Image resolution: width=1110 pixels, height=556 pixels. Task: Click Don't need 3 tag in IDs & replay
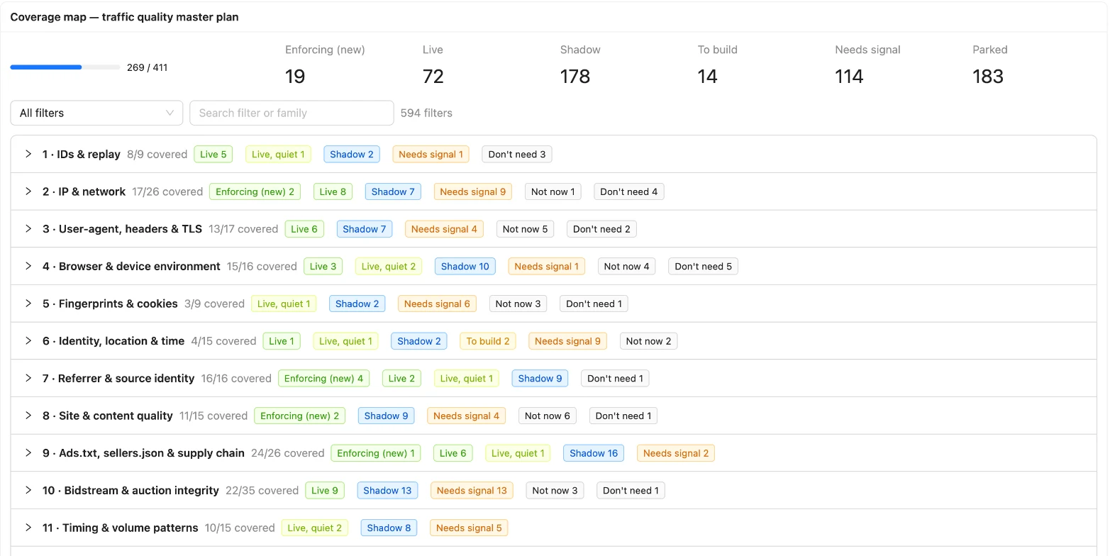[517, 155]
